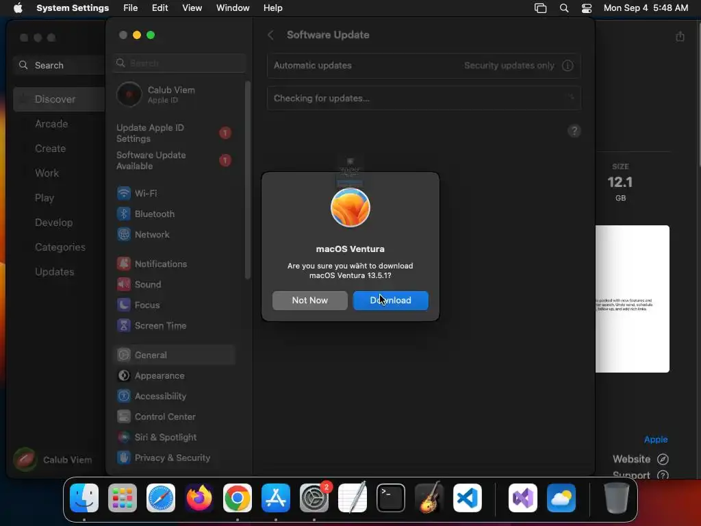The width and height of the screenshot is (701, 526).
Task: Open the File menu
Action: [x=131, y=8]
